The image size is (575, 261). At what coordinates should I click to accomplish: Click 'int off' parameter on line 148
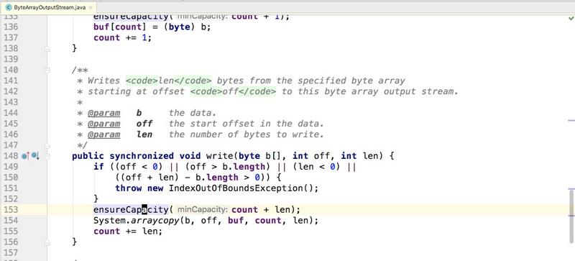(x=311, y=156)
